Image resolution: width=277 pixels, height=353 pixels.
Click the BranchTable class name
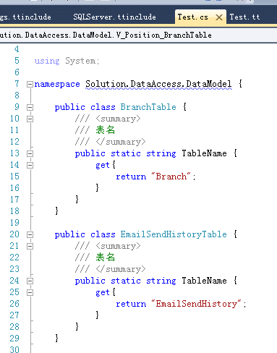click(x=148, y=107)
